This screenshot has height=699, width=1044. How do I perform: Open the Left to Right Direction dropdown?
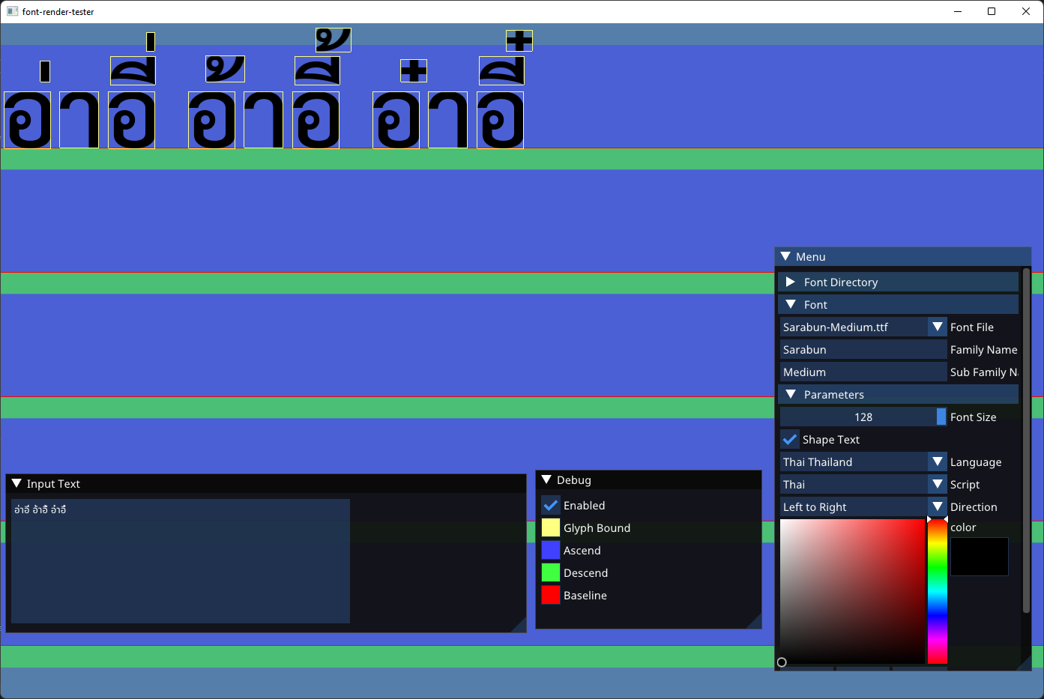coord(936,506)
